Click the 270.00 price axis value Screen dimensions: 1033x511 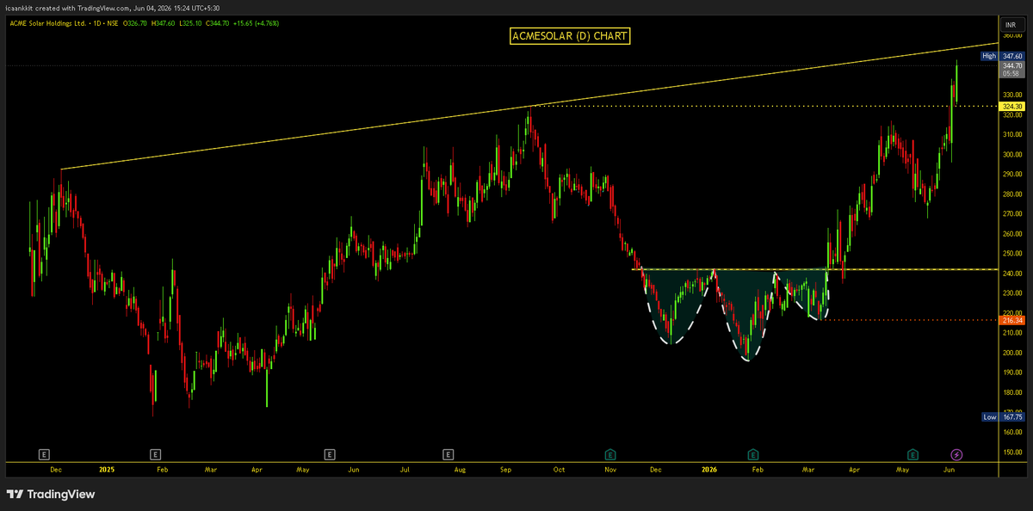(x=1011, y=214)
